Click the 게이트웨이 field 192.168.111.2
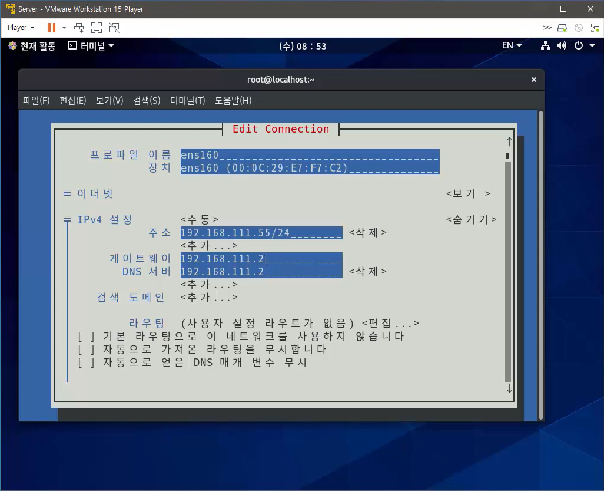 click(x=261, y=258)
